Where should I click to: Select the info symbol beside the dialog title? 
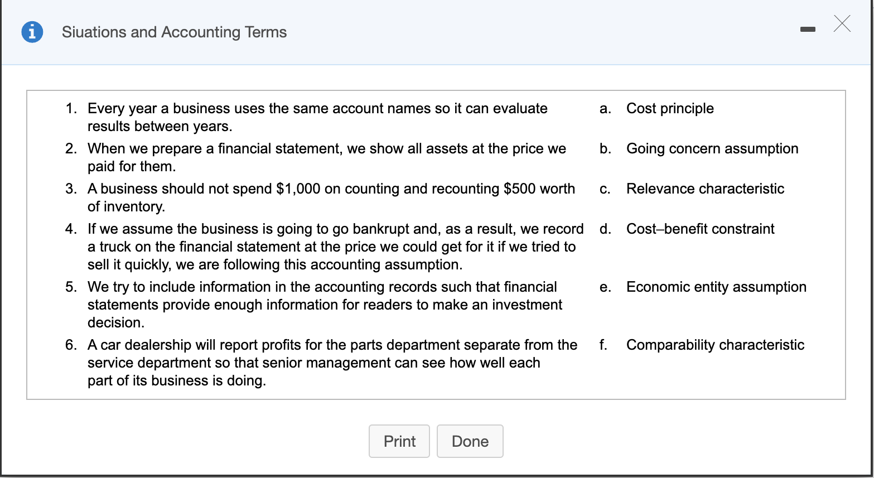pos(32,32)
